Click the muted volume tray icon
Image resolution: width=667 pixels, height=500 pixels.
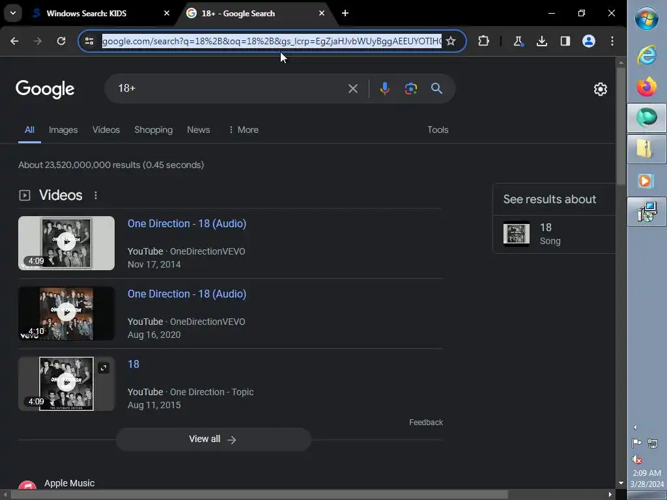click(x=637, y=459)
